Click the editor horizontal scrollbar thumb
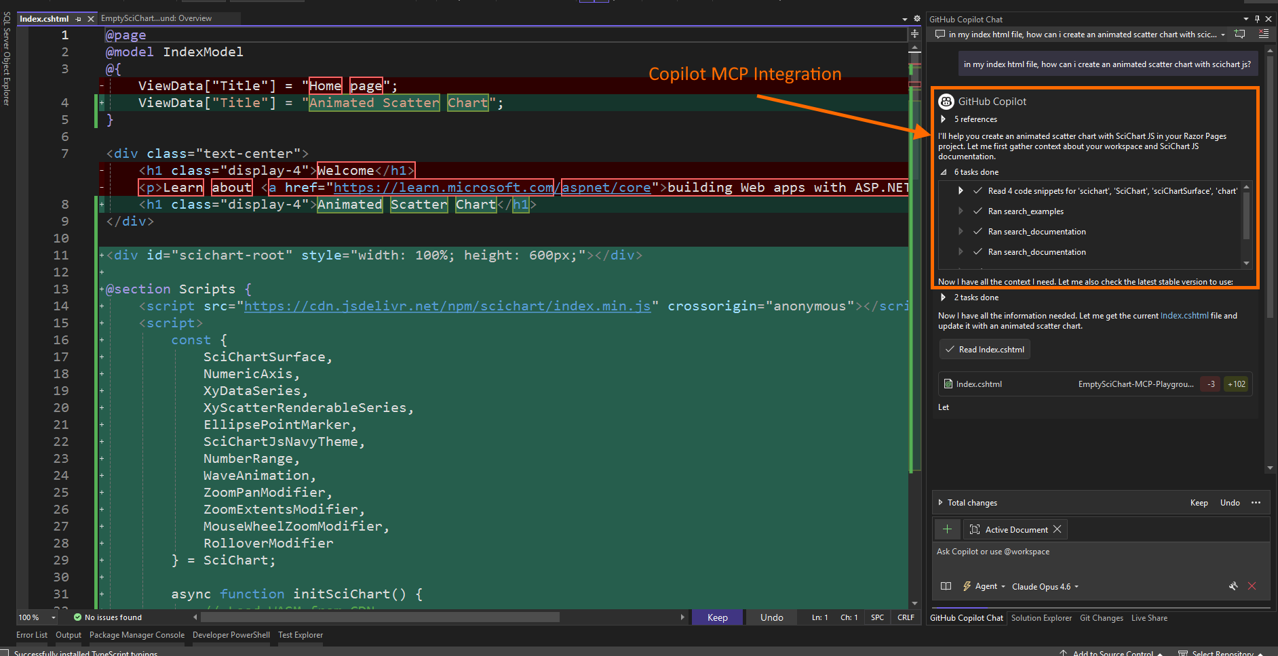The height and width of the screenshot is (656, 1278). [x=380, y=617]
